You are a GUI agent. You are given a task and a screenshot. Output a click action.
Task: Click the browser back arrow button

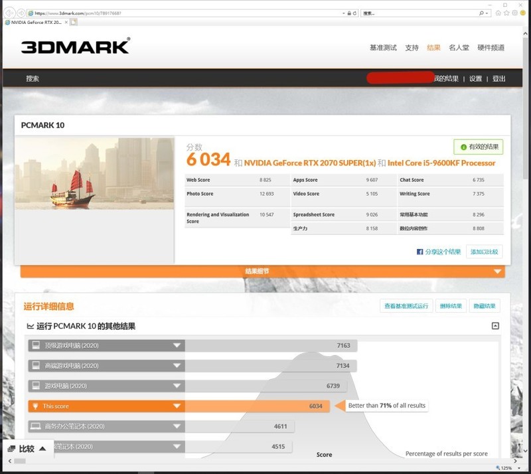[x=9, y=13]
